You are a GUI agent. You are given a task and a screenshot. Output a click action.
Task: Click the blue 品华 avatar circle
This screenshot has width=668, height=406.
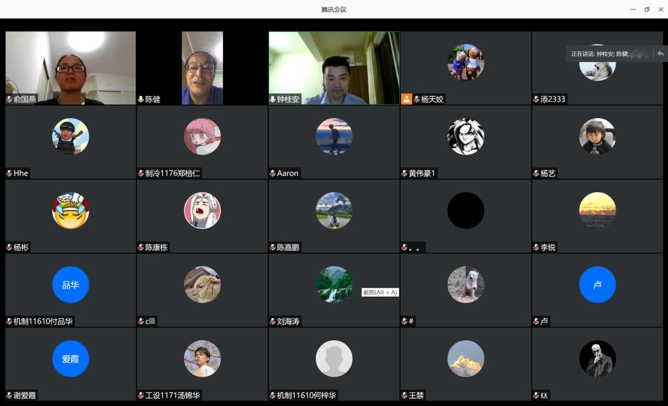70,285
